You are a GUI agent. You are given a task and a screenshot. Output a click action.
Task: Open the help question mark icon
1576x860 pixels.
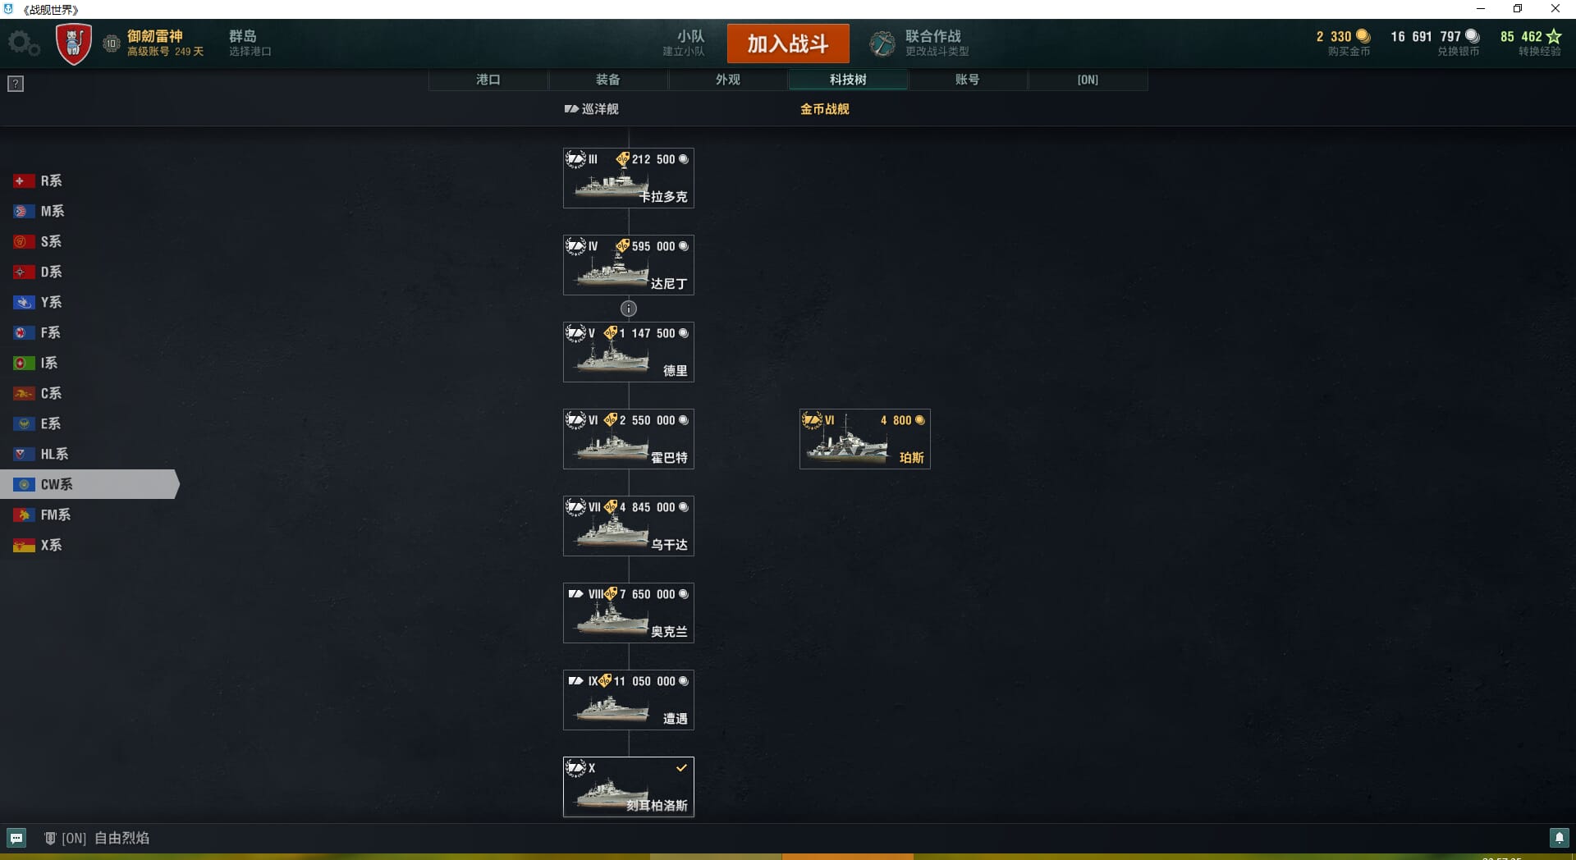click(16, 84)
